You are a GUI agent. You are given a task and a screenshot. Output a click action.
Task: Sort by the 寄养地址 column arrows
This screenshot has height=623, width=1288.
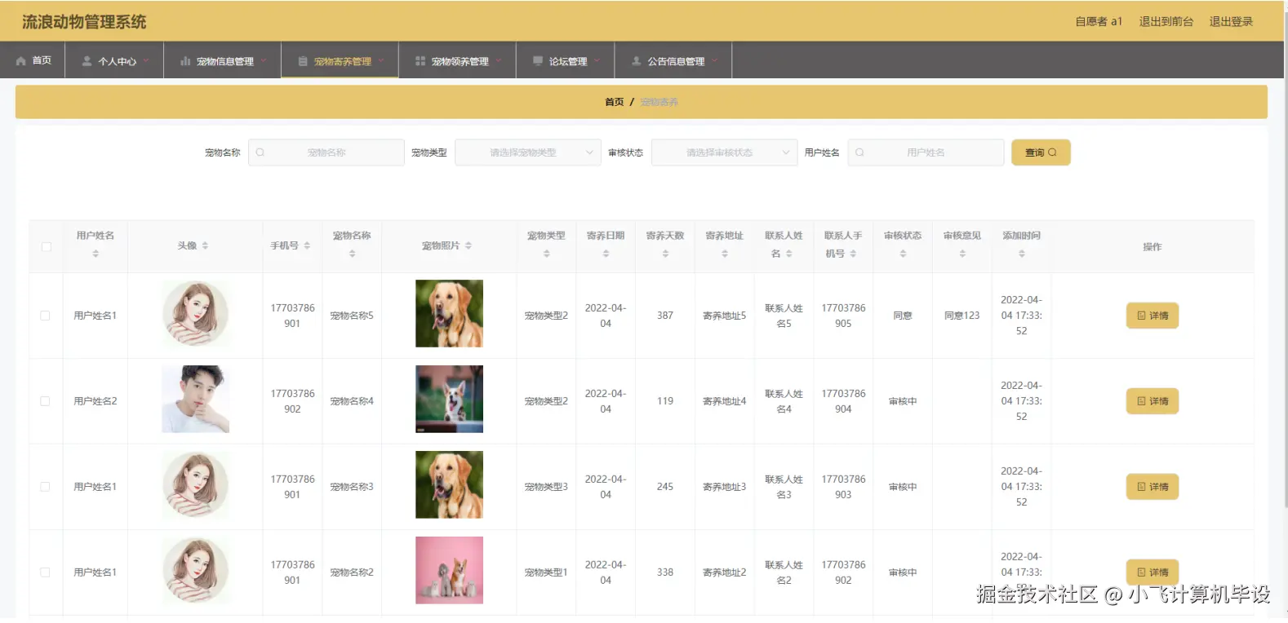[725, 254]
